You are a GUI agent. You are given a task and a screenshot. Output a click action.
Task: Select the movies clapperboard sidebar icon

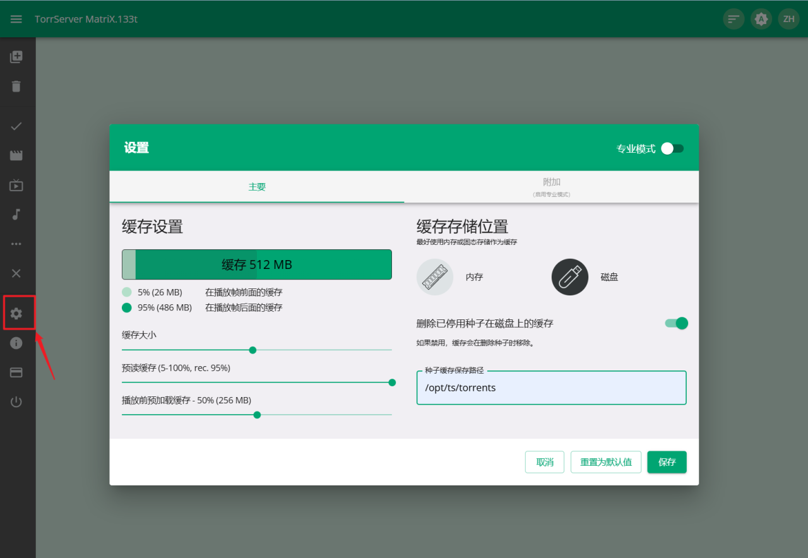16,155
